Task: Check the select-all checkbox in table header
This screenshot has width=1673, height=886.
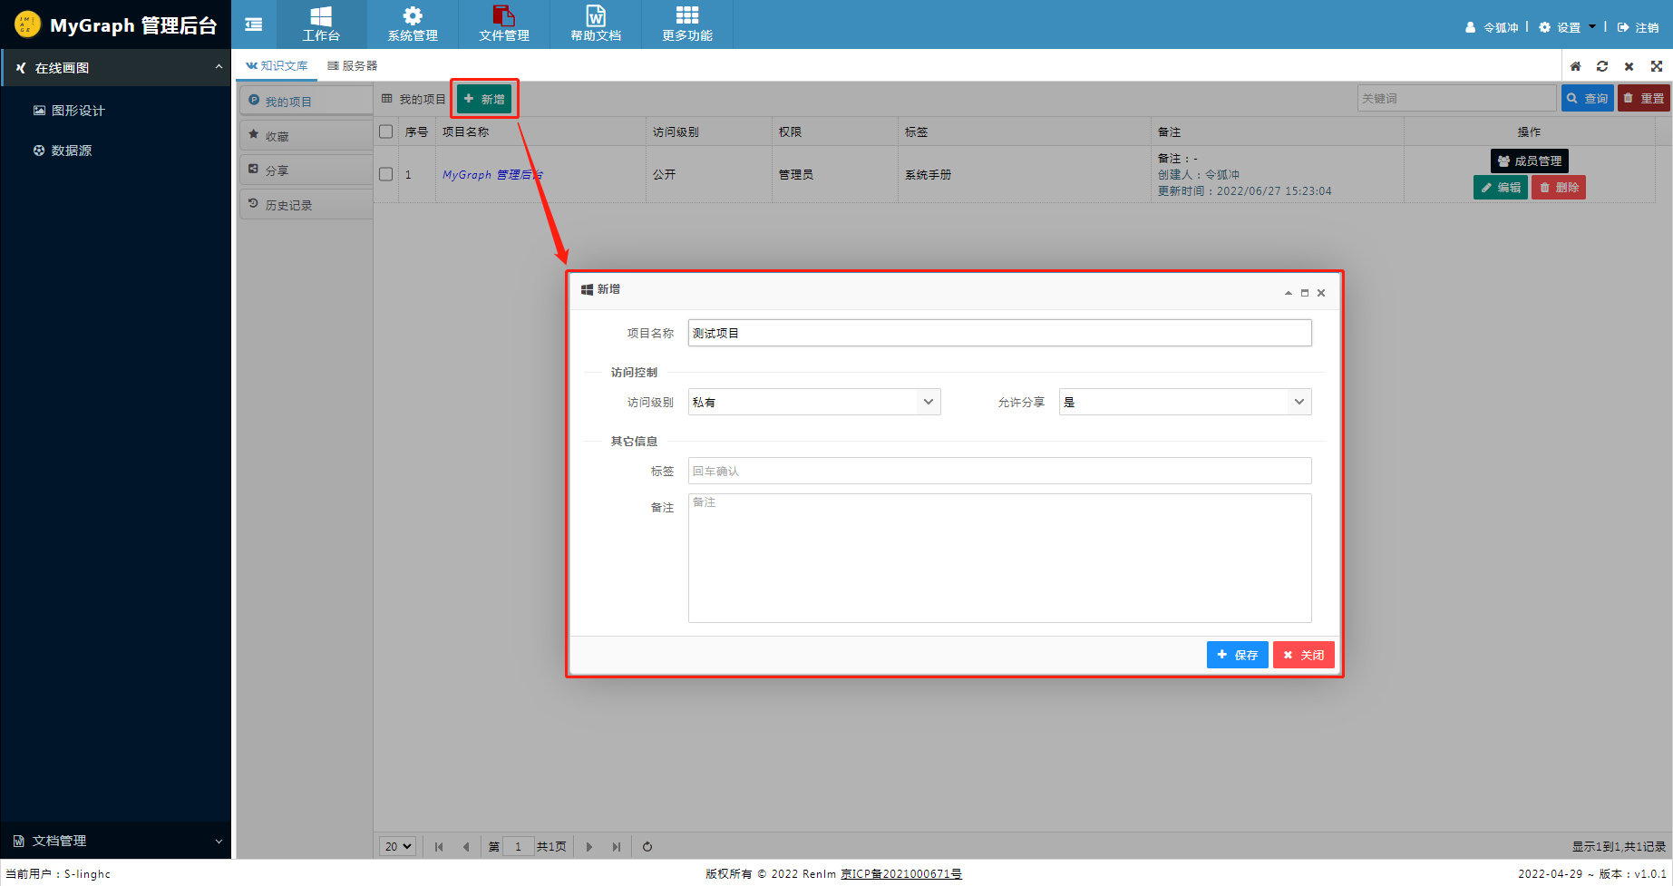Action: point(386,131)
